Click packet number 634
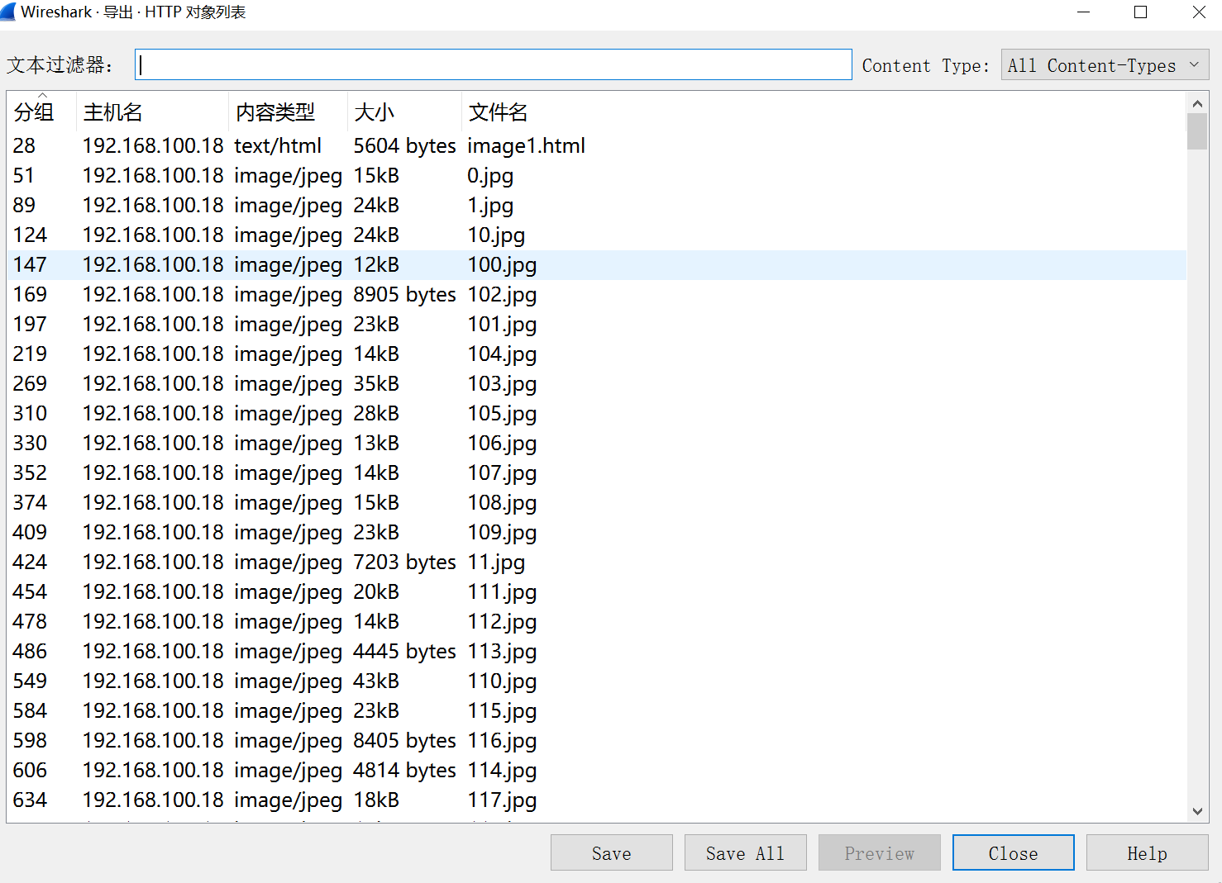 (x=30, y=800)
